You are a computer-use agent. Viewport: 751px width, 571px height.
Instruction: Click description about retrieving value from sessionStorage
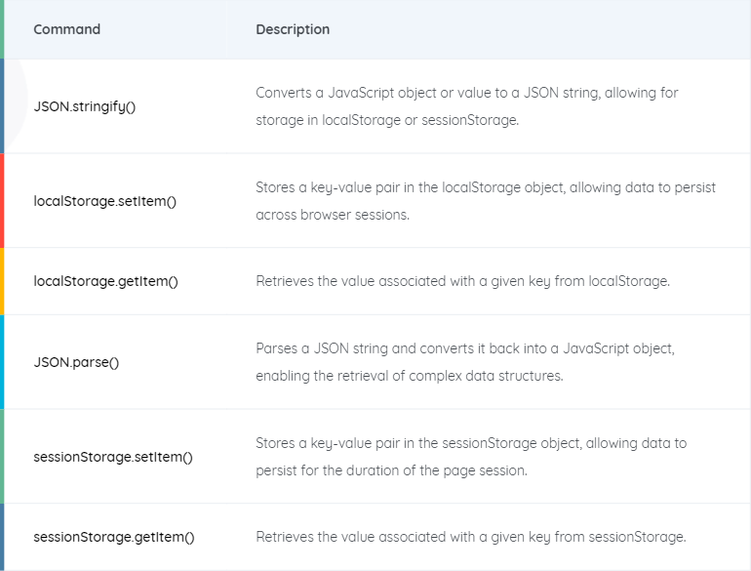pos(471,537)
